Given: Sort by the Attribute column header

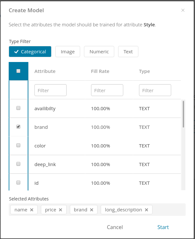Looking at the screenshot, I should click(45, 71).
